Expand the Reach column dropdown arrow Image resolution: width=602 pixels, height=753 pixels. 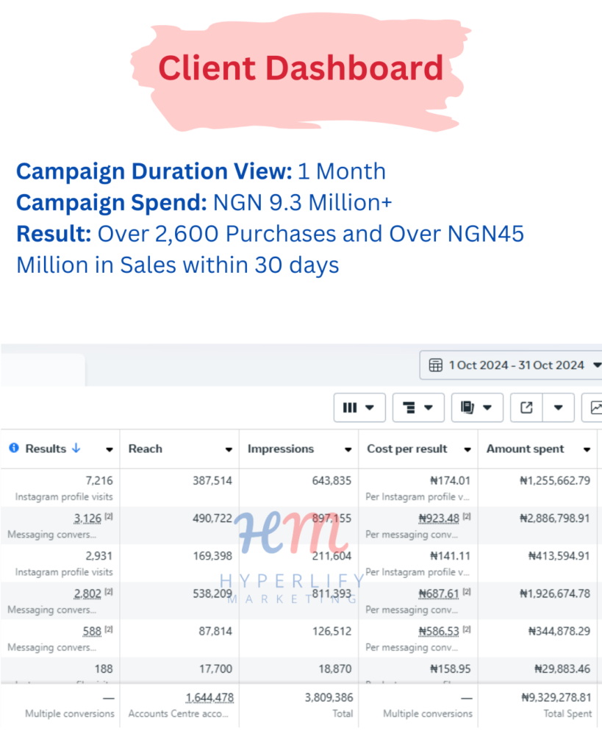click(x=229, y=449)
